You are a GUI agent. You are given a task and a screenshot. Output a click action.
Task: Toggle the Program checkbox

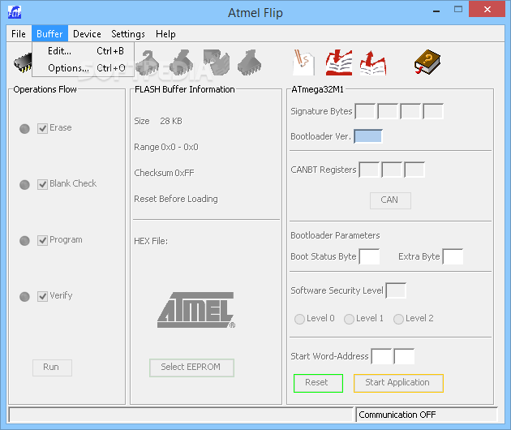click(43, 241)
